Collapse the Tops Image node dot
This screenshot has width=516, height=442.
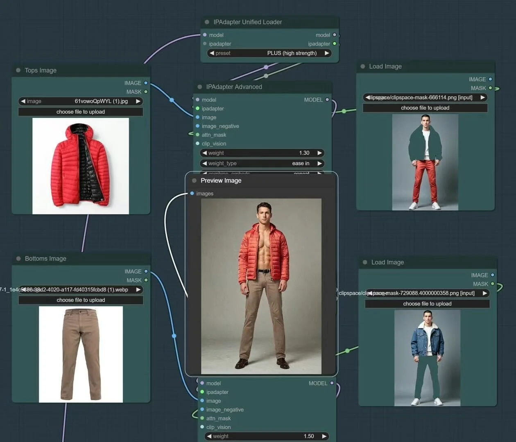(x=18, y=70)
